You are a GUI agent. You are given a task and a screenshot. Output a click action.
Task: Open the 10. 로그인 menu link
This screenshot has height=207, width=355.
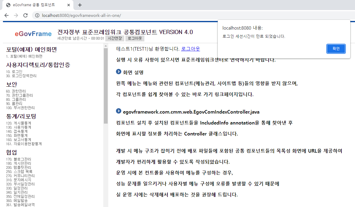[x=14, y=72]
